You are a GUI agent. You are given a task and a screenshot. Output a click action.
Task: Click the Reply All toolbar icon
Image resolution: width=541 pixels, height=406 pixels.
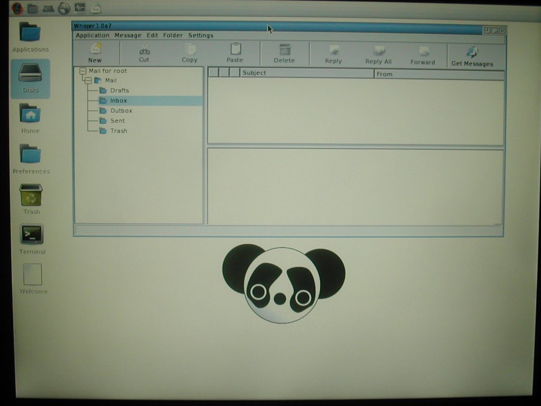(379, 51)
